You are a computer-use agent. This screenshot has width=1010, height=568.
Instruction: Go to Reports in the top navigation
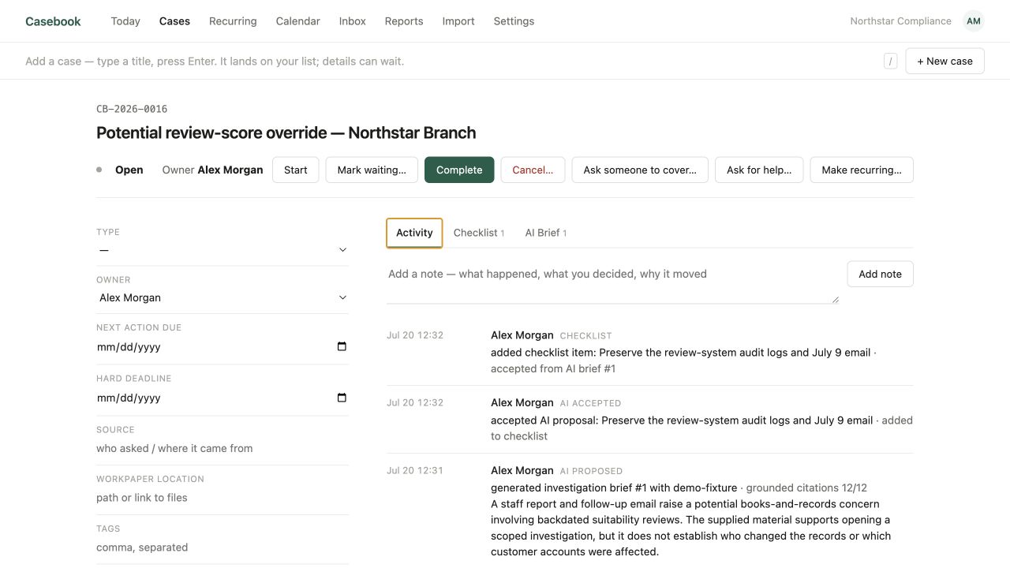404,21
